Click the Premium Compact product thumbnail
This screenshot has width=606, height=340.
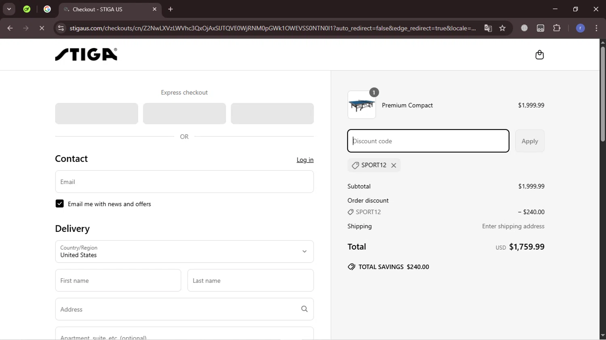[x=362, y=105]
